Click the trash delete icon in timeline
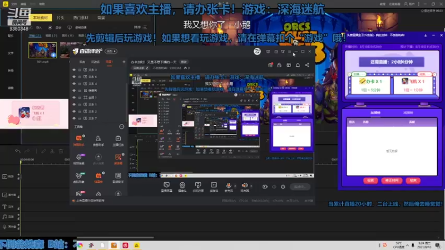Screen dimensions: 445x250 [x=61, y=151]
